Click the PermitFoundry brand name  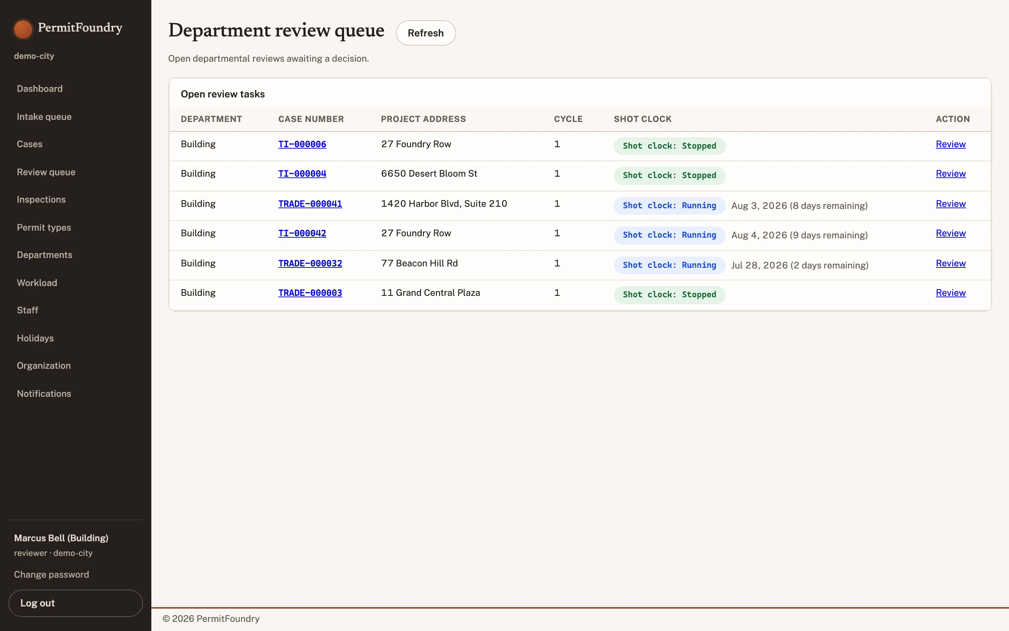click(x=80, y=28)
